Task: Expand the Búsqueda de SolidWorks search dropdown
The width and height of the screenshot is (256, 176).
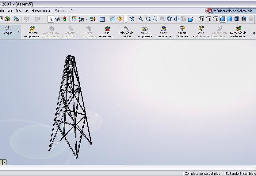Action: point(215,11)
